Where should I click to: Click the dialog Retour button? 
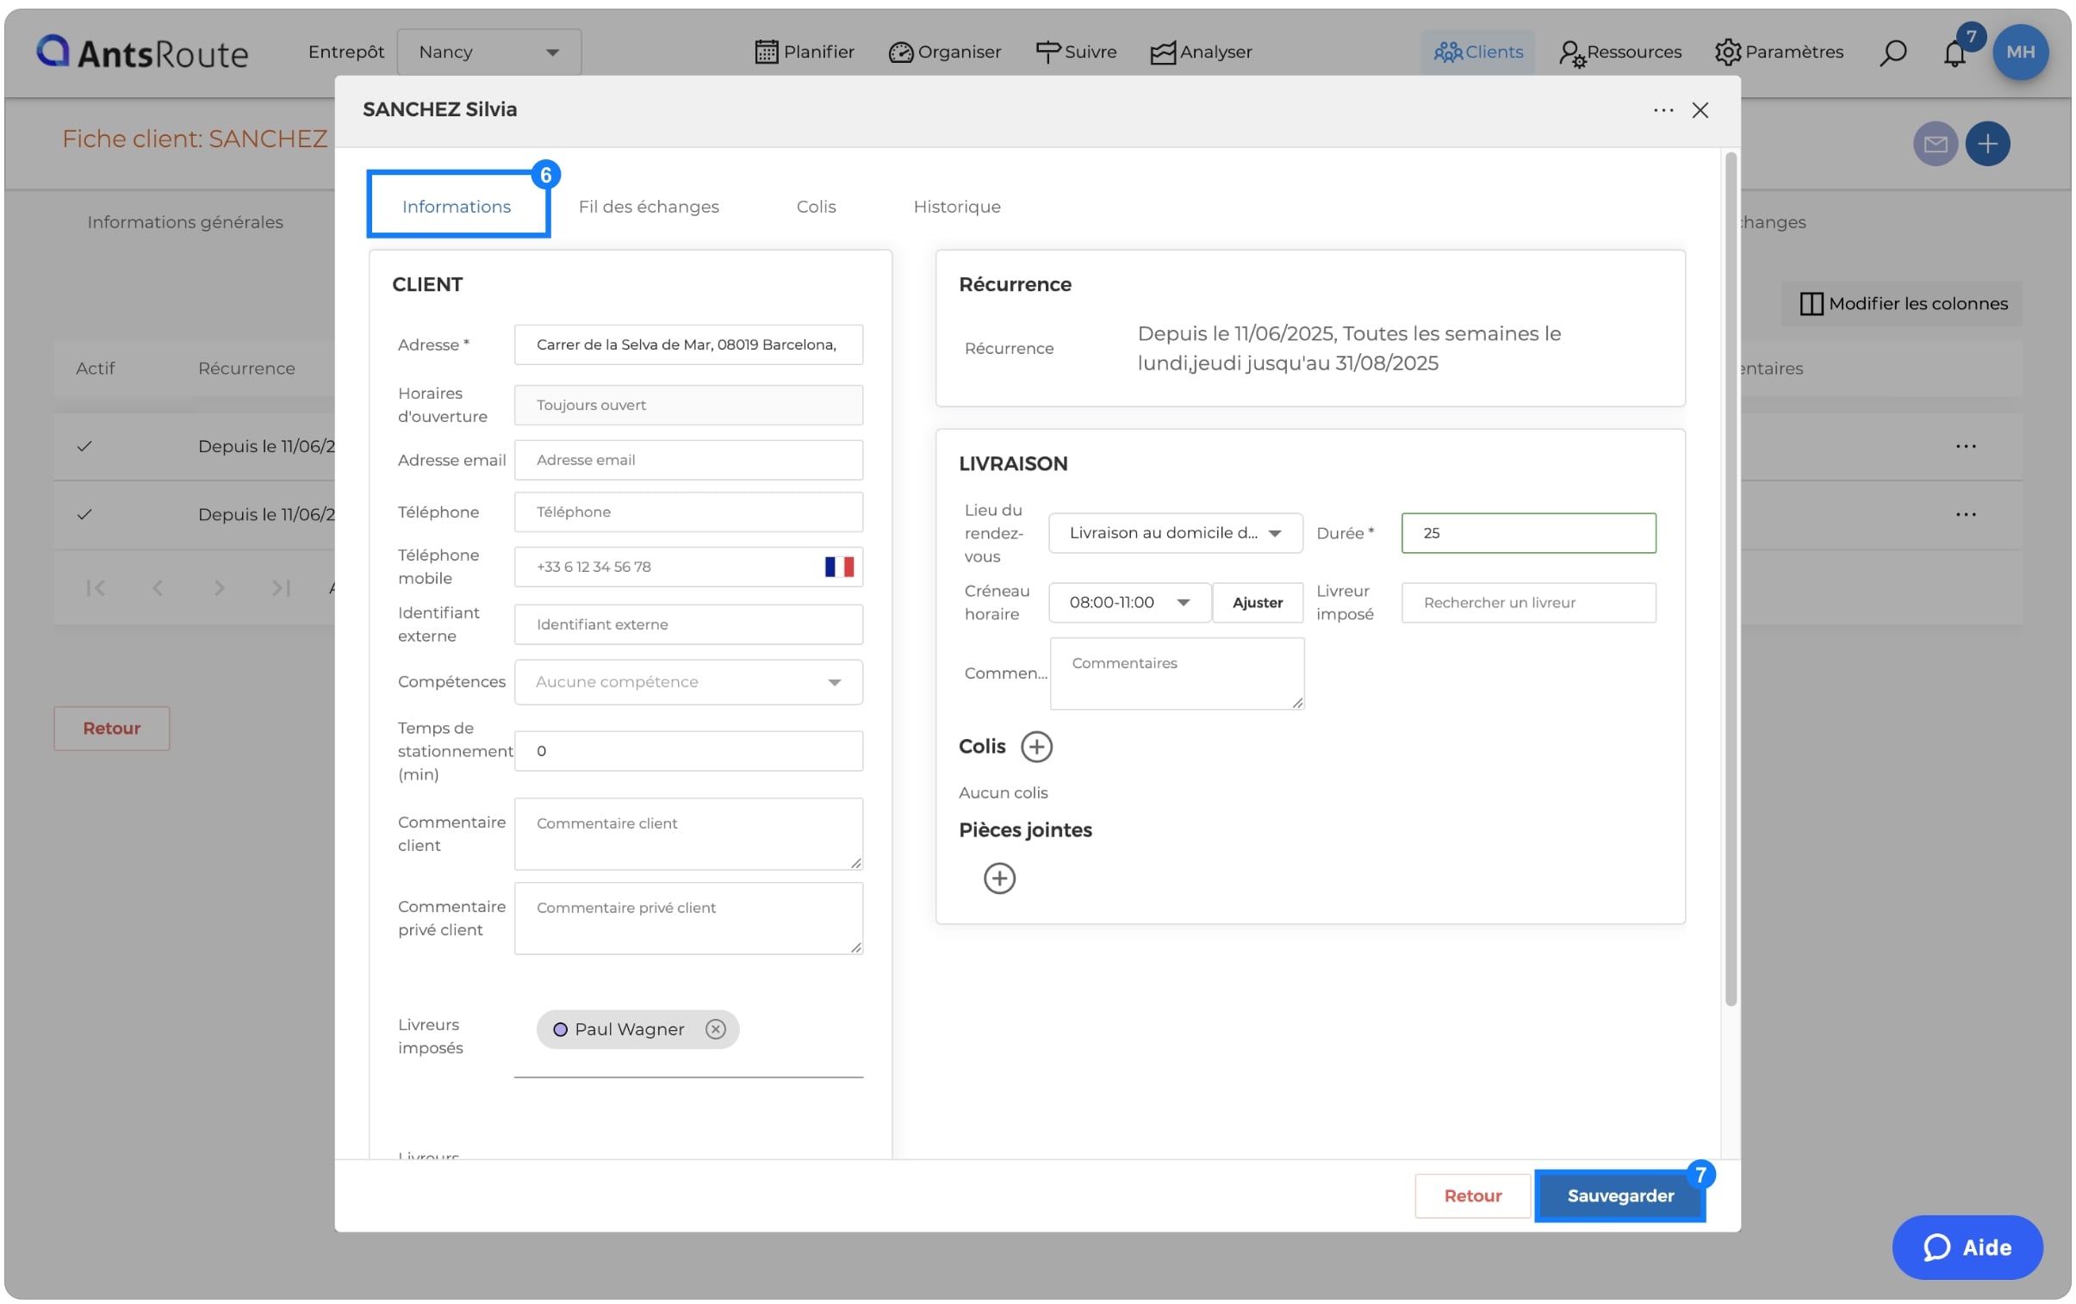pos(1471,1195)
